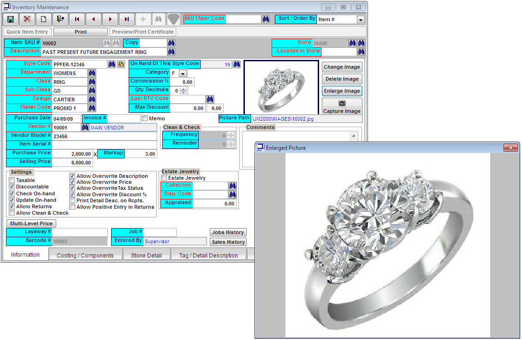Click the red X delete record icon
522x340 pixels.
(x=27, y=19)
